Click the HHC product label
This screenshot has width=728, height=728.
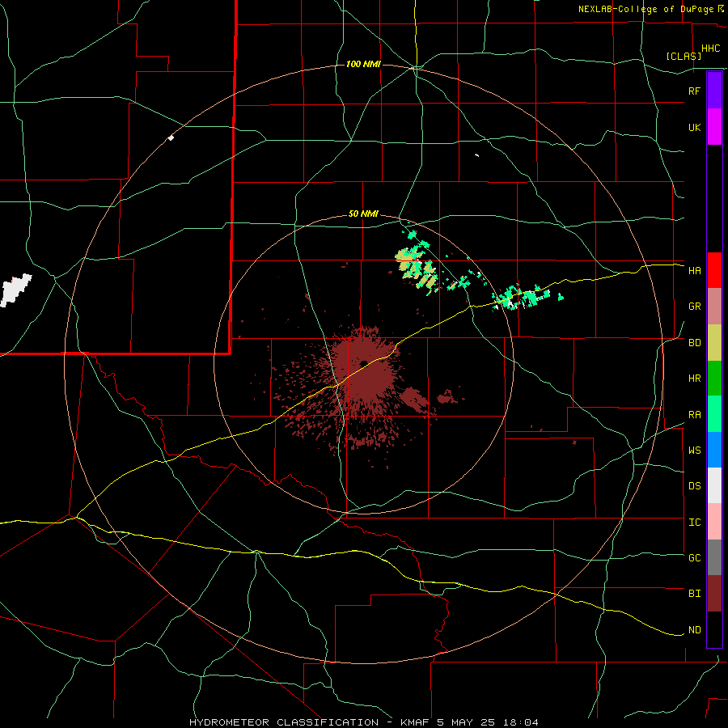pos(711,49)
